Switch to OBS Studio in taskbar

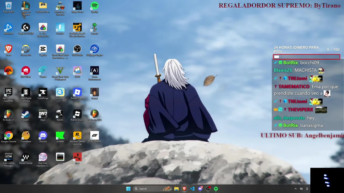click(x=208, y=189)
